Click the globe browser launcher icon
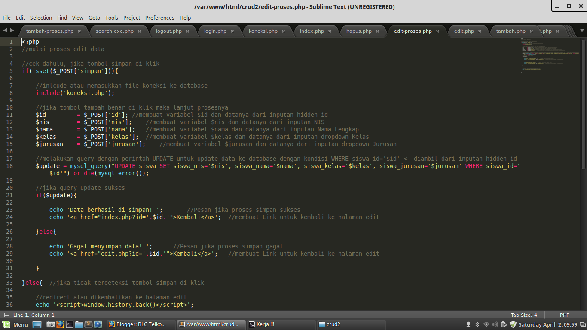 pos(98,324)
